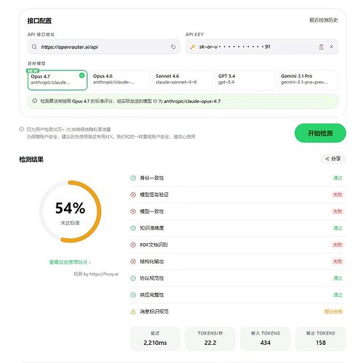Click the share icon next to 分享
This screenshot has height=363, width=352.
(x=327, y=159)
